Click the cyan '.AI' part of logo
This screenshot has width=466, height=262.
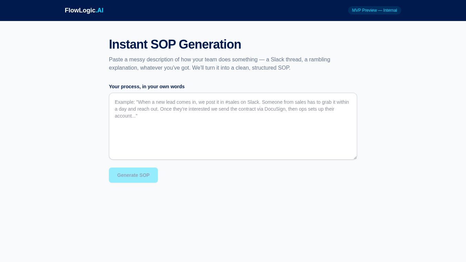tap(100, 10)
